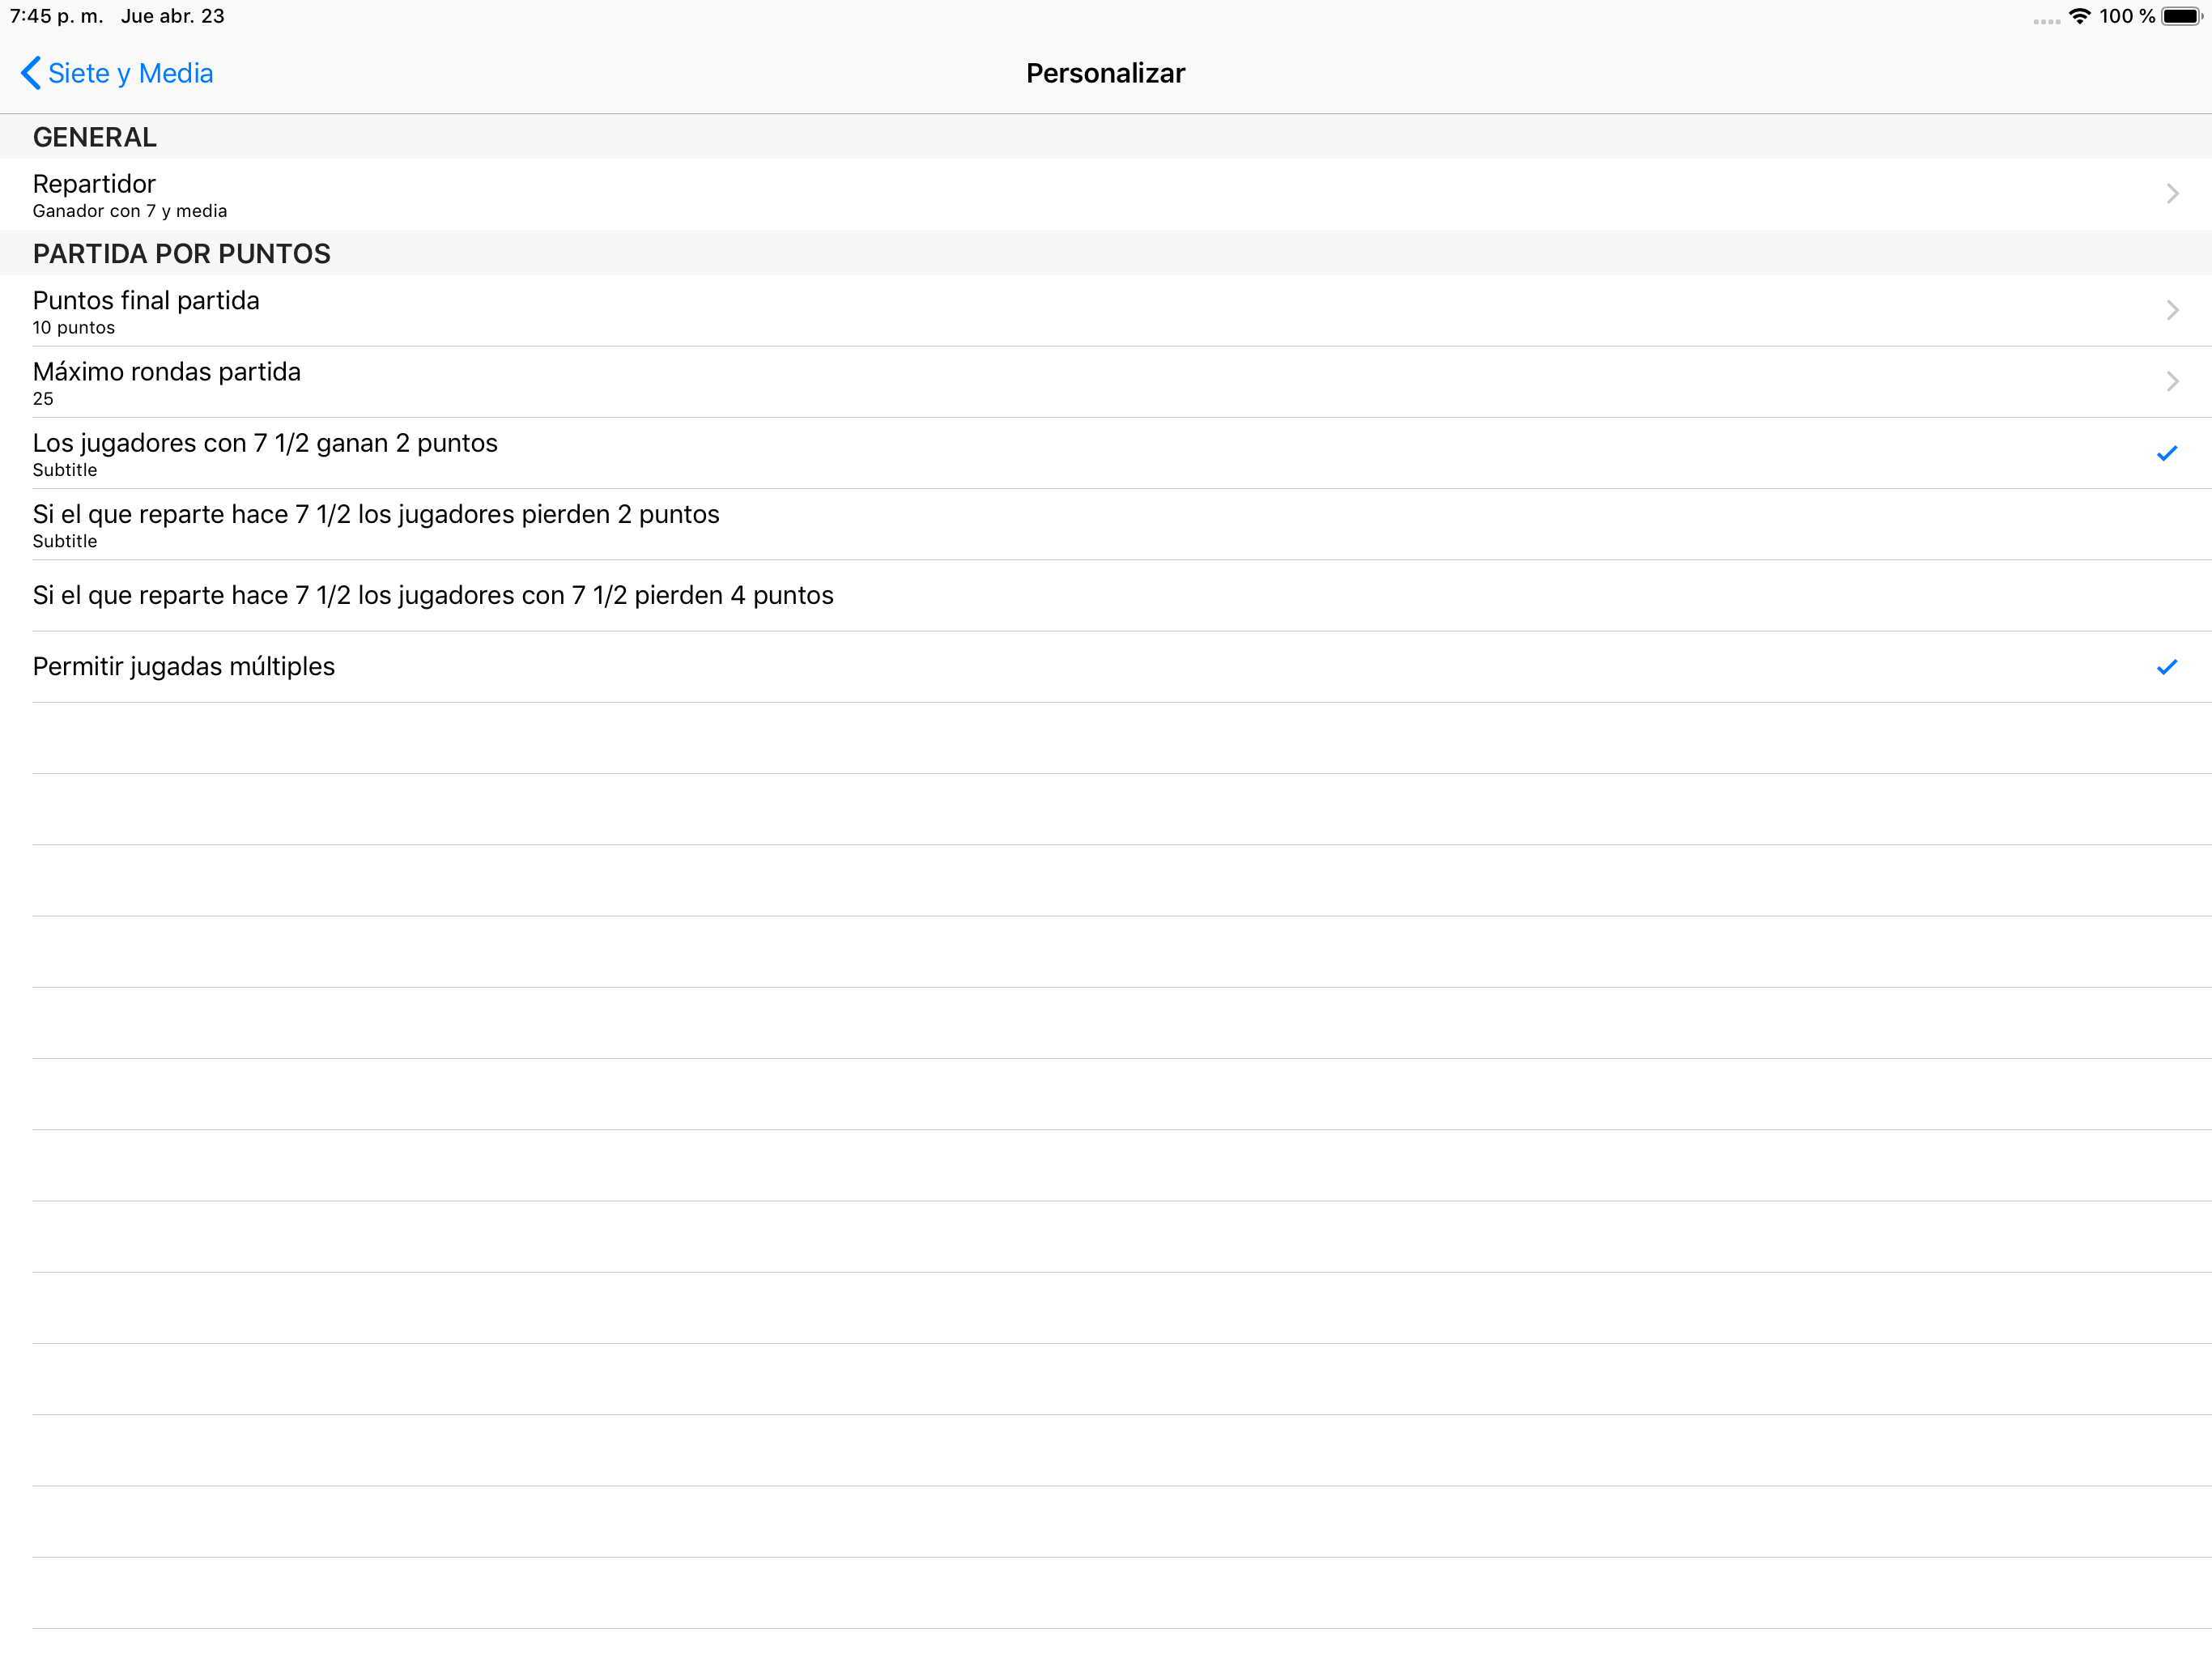Screen dimensions: 2212x1658
Task: Go back to Siete y Media
Action: pos(117,73)
